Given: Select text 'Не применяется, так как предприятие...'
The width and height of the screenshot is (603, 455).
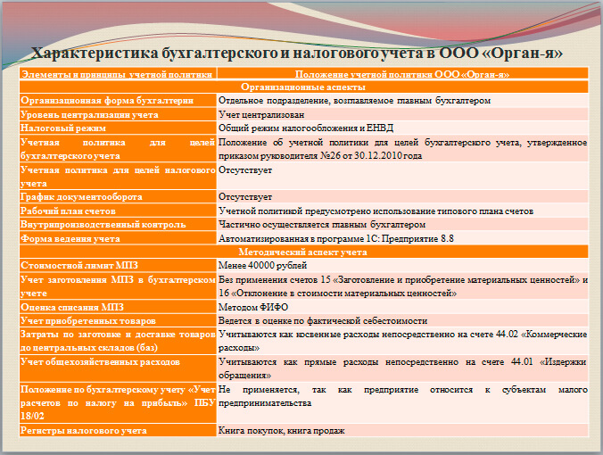Looking at the screenshot, I should click(x=402, y=396).
